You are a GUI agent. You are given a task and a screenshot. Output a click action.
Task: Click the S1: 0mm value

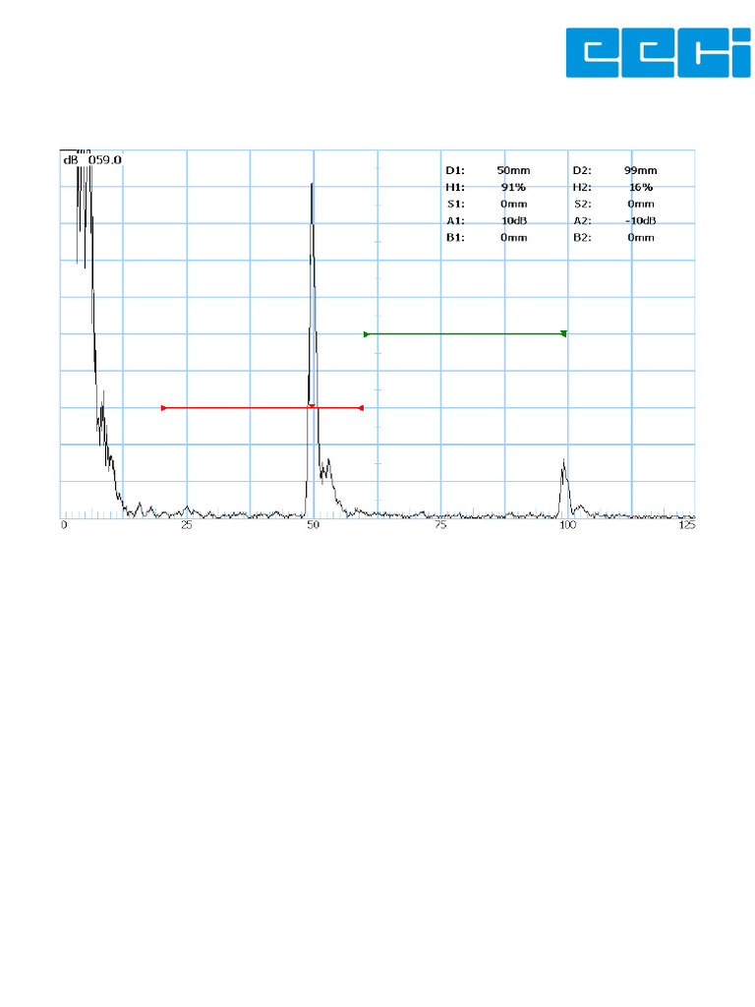point(513,204)
